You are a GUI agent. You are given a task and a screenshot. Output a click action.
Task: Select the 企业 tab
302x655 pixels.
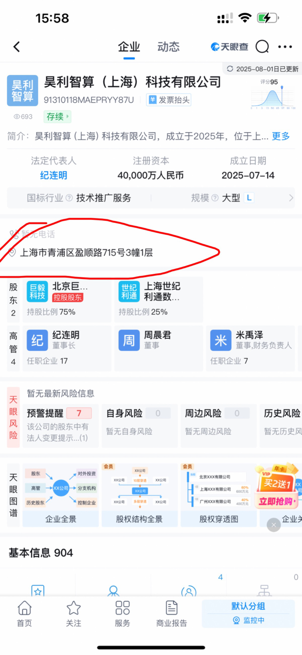click(129, 47)
